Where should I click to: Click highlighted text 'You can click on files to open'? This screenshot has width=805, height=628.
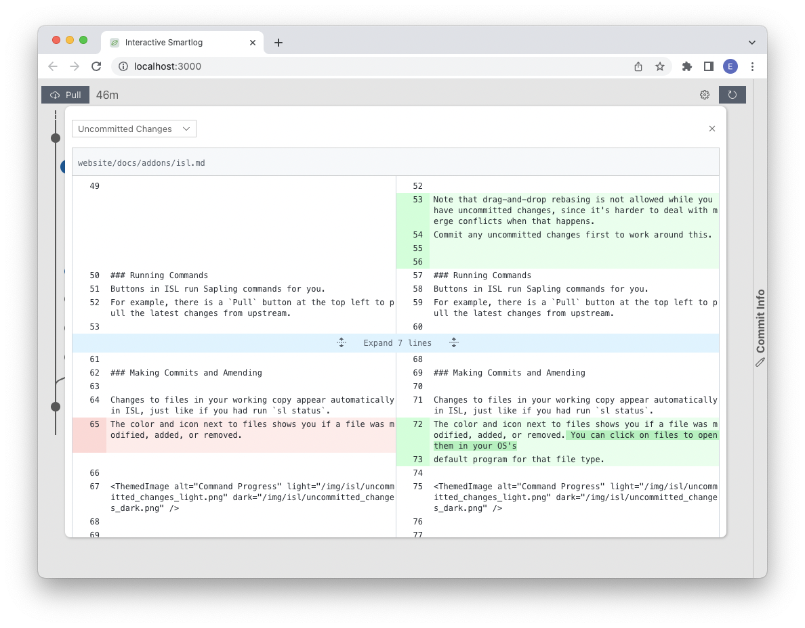coord(643,434)
